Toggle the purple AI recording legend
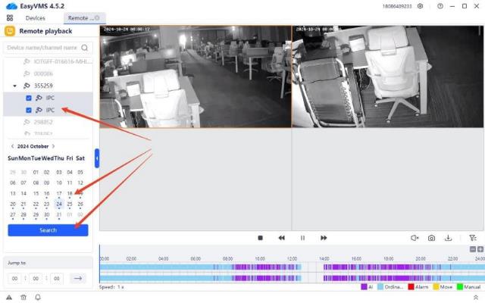This screenshot has height=303, width=485. click(x=364, y=287)
